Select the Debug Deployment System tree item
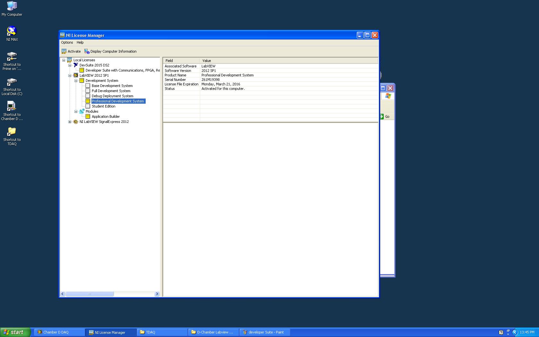539x337 pixels. click(x=112, y=96)
